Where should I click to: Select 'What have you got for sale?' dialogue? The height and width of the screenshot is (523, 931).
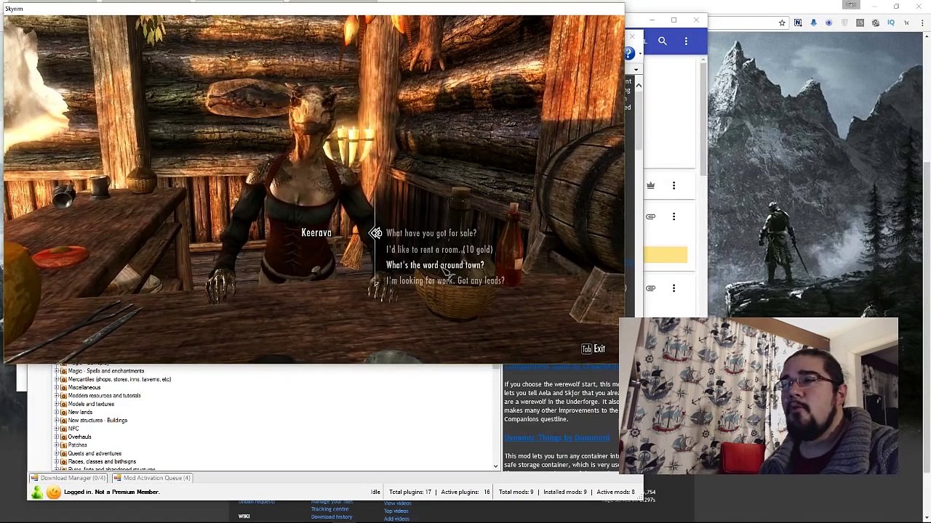431,233
